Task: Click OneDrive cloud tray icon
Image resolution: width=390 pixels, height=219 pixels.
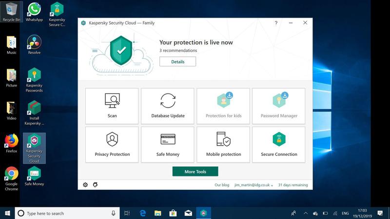Action: 315,213
